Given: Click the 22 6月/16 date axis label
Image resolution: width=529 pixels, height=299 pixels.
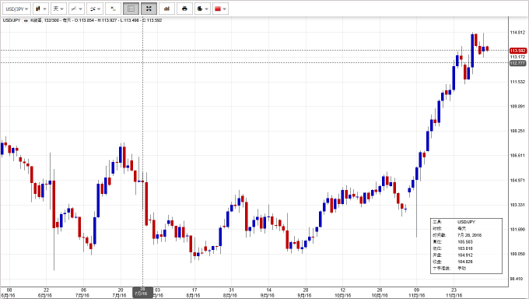Looking at the screenshot, I should 46,293.
